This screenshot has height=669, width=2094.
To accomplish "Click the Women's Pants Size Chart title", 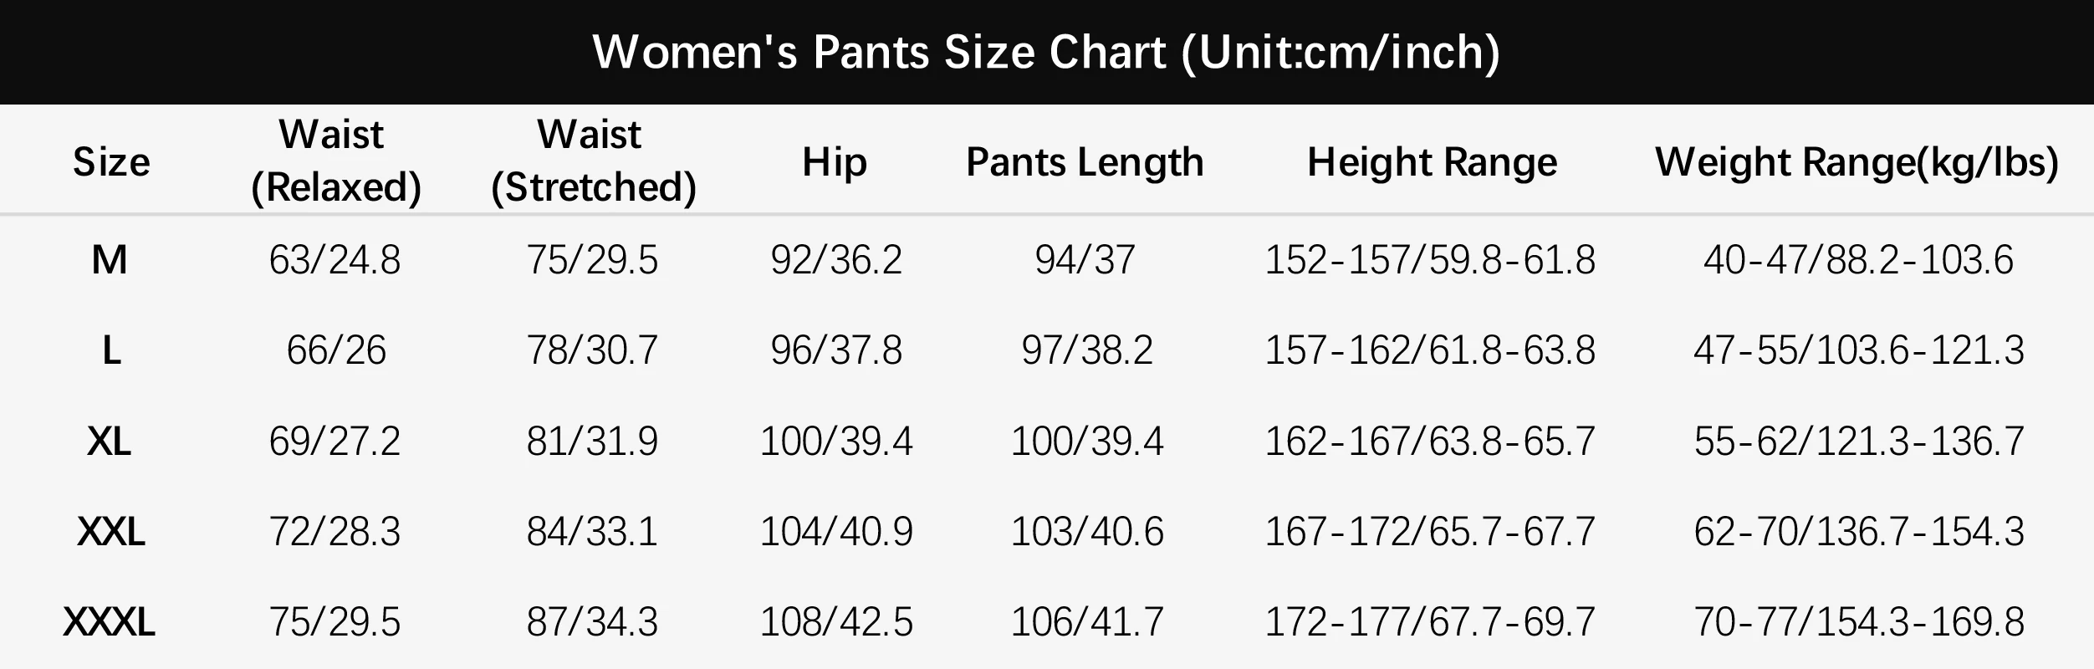I will tap(1046, 52).
